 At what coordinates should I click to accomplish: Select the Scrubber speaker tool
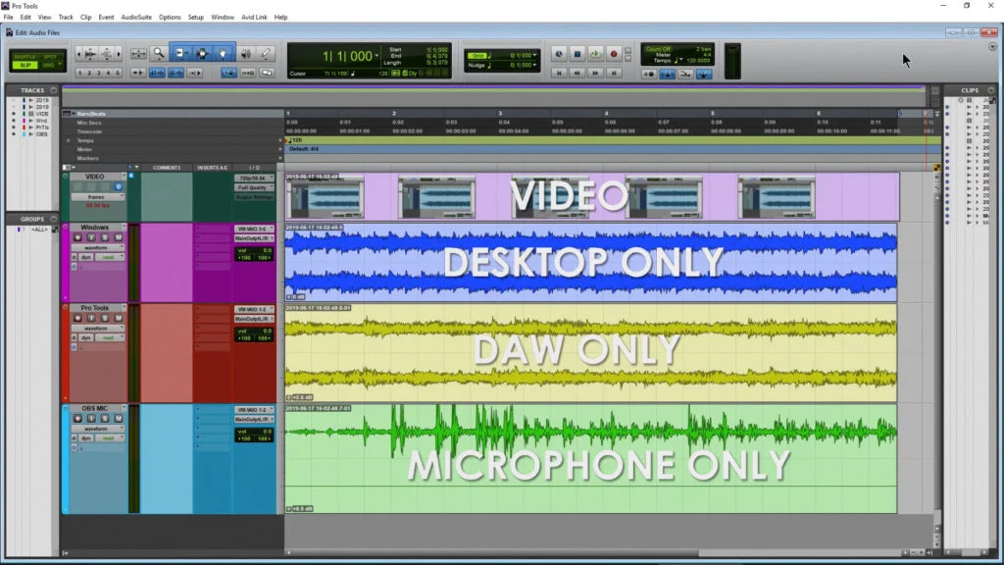tap(246, 54)
